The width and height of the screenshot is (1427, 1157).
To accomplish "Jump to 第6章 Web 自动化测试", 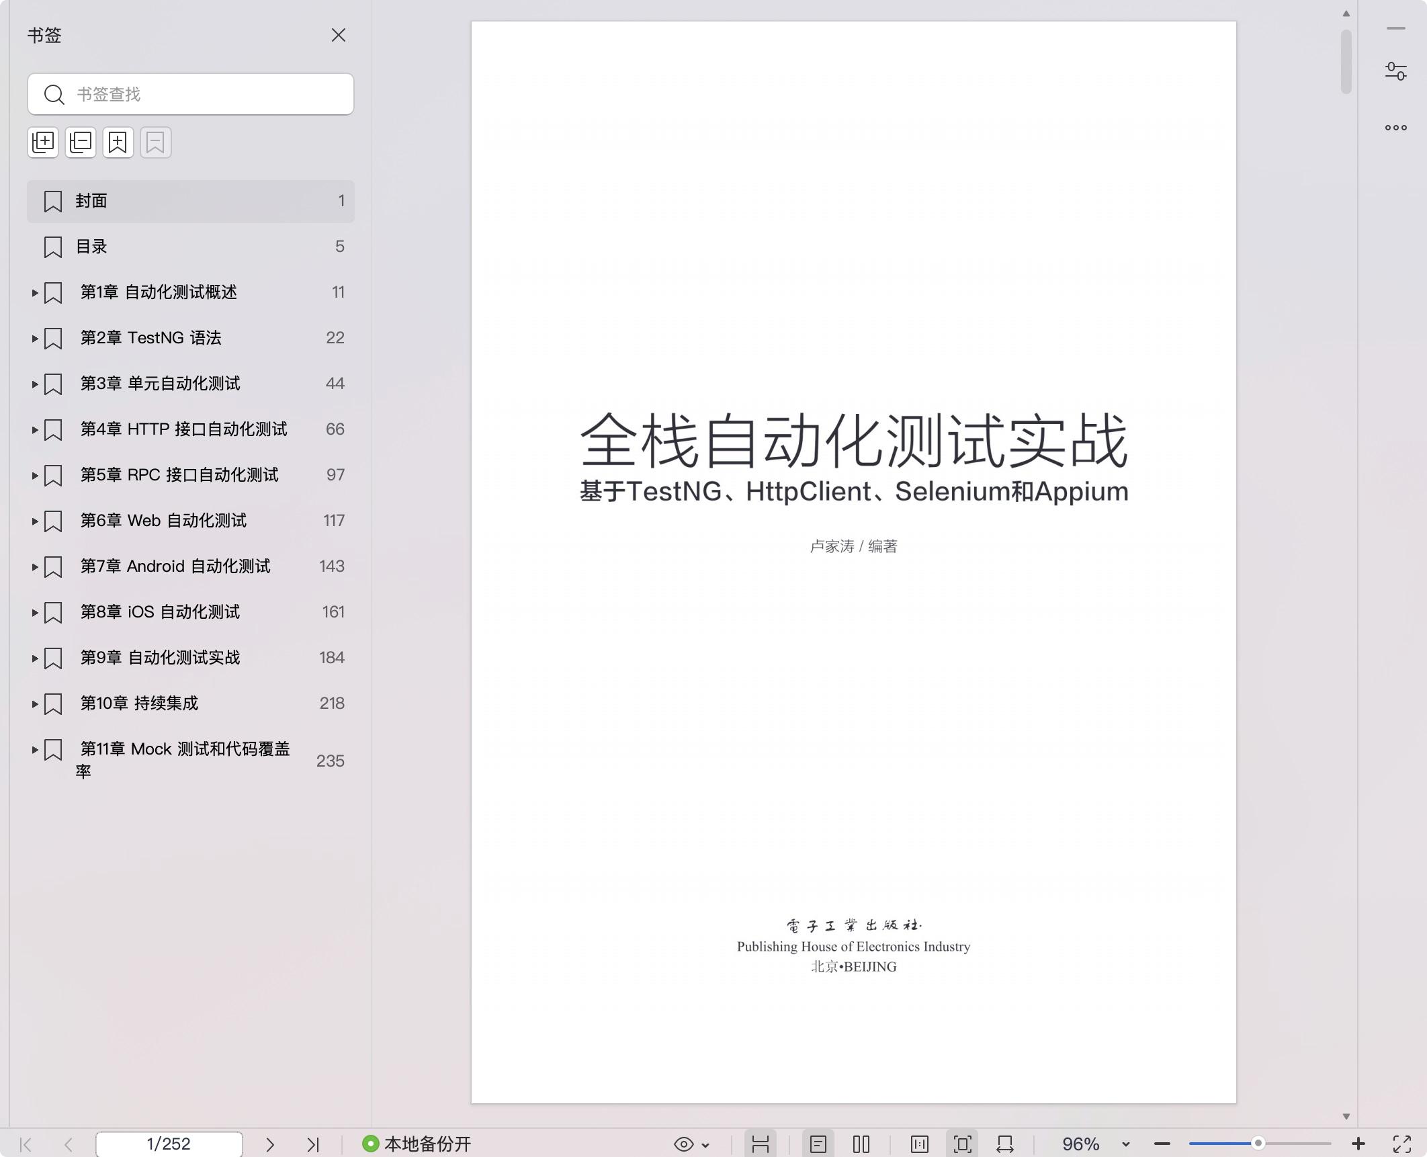I will coord(163,521).
